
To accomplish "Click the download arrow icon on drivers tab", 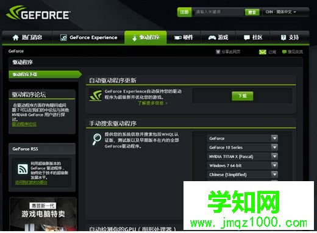I will click(x=134, y=38).
